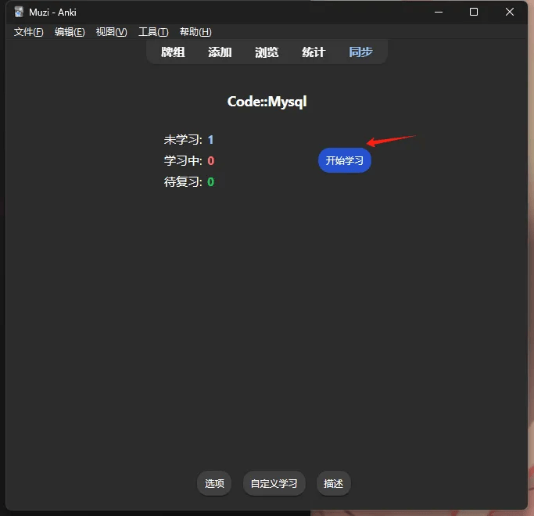Click the 未学习 count 1
The image size is (534, 516).
pyautogui.click(x=210, y=140)
